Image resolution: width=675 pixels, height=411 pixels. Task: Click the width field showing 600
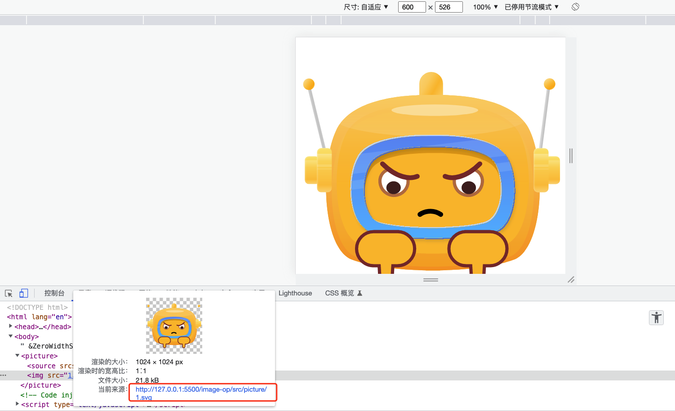(x=412, y=7)
